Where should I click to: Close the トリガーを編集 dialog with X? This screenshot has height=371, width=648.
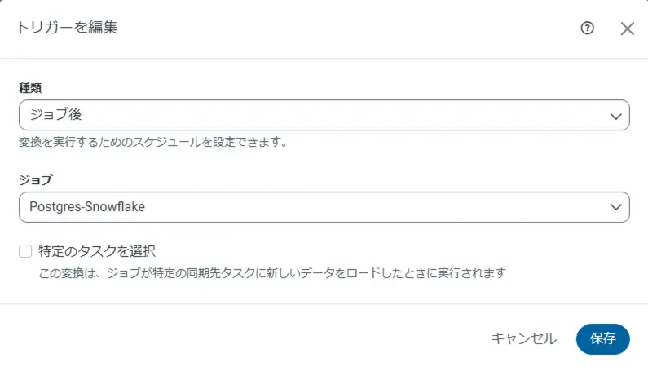[627, 29]
